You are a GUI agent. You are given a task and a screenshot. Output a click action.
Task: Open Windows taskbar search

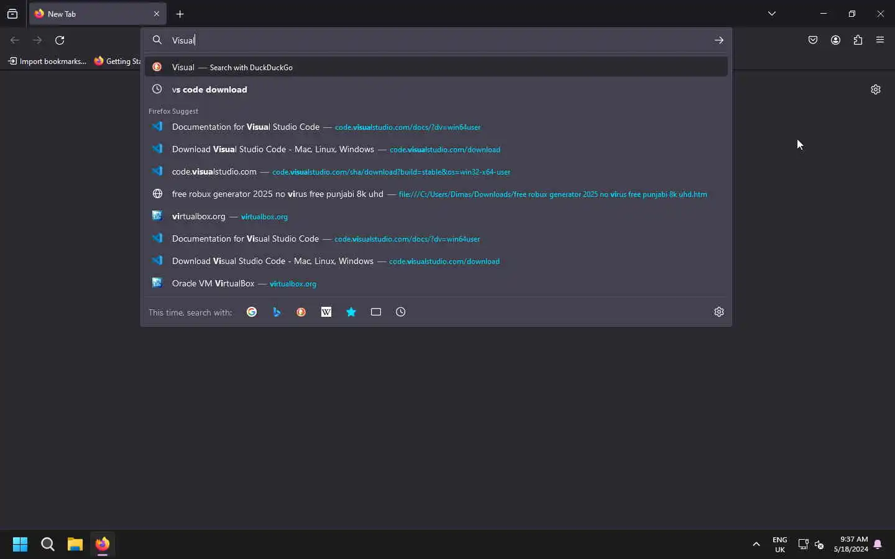coord(48,545)
